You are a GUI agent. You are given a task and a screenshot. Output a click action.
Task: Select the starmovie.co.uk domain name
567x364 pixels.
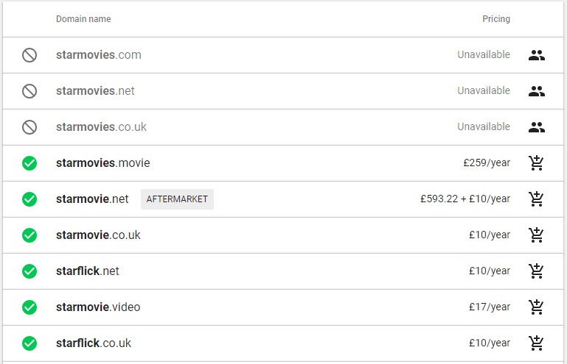click(98, 235)
